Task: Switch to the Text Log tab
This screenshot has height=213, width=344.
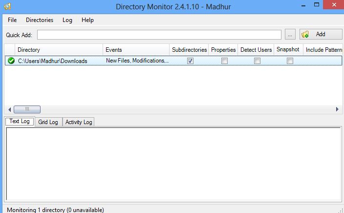Action: 20,121
